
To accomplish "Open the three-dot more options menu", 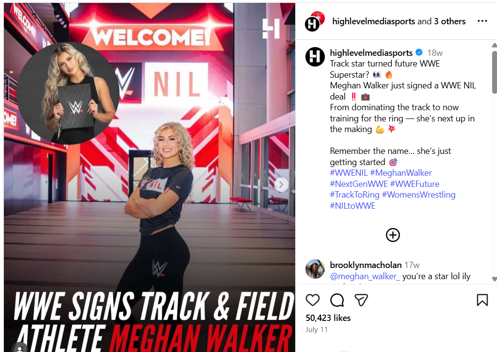I will pyautogui.click(x=482, y=21).
